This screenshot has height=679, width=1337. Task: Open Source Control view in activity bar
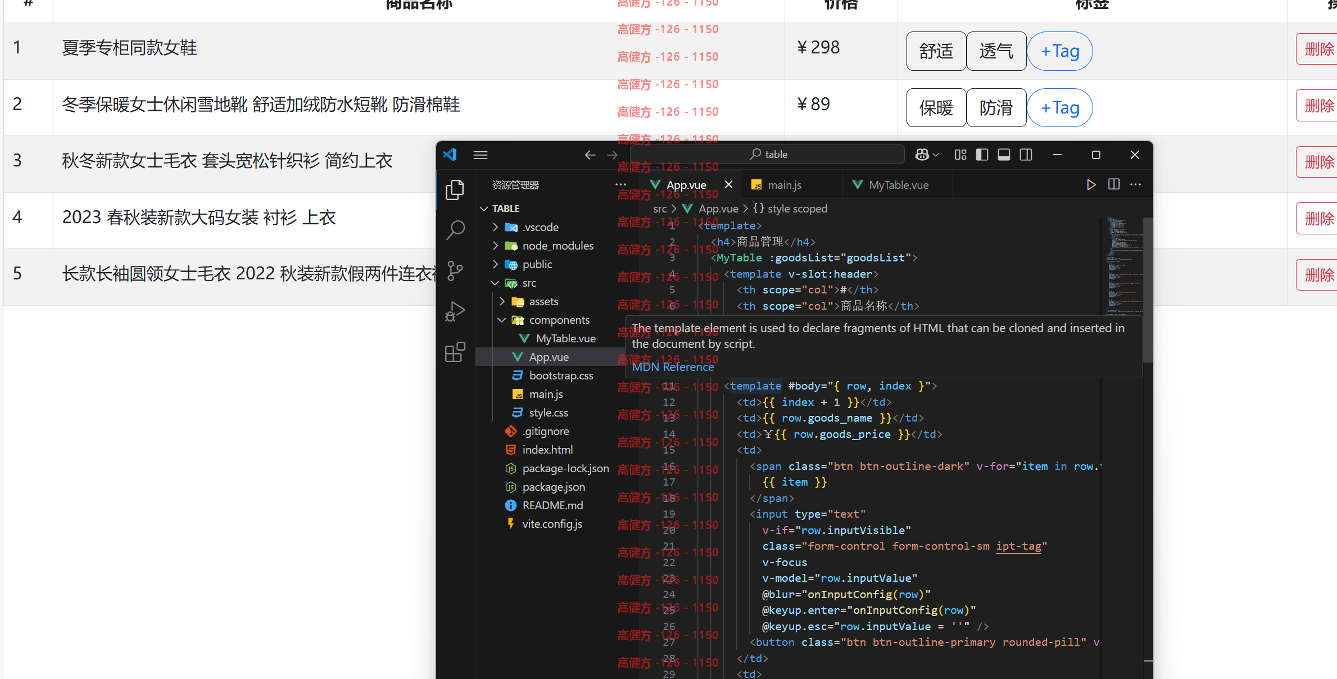[x=455, y=270]
